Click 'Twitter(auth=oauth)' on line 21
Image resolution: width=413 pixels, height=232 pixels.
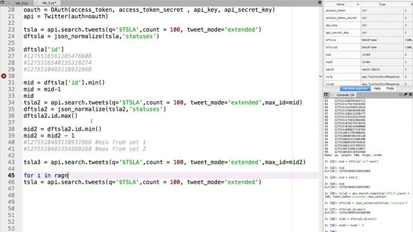tap(76, 16)
